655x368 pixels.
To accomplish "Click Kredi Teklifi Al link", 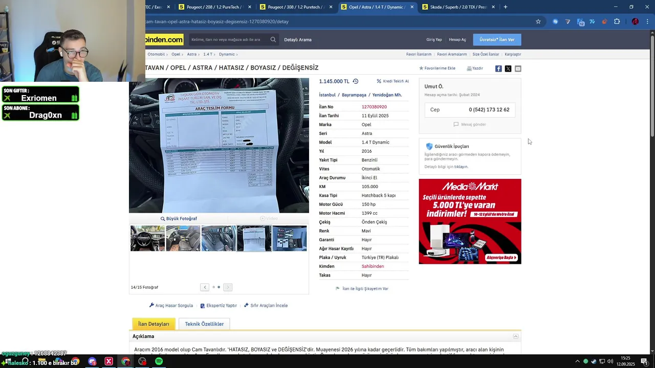I will (392, 81).
